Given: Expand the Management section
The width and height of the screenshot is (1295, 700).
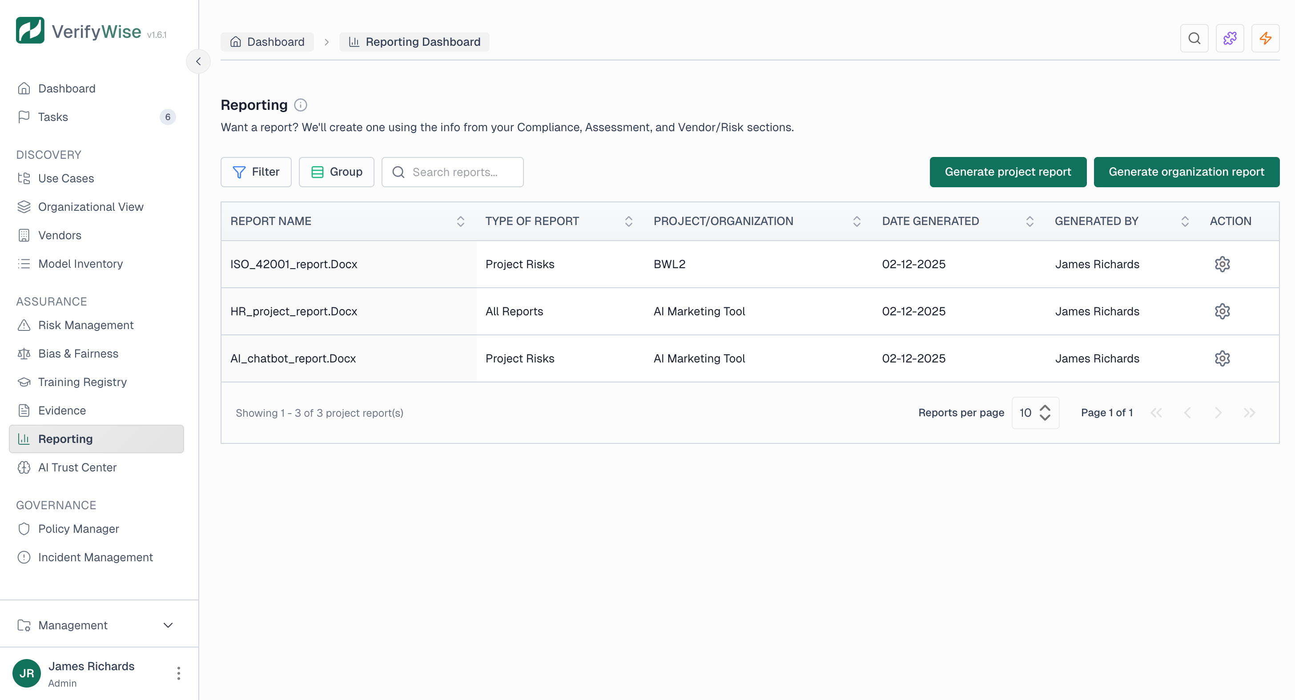Looking at the screenshot, I should [x=168, y=625].
